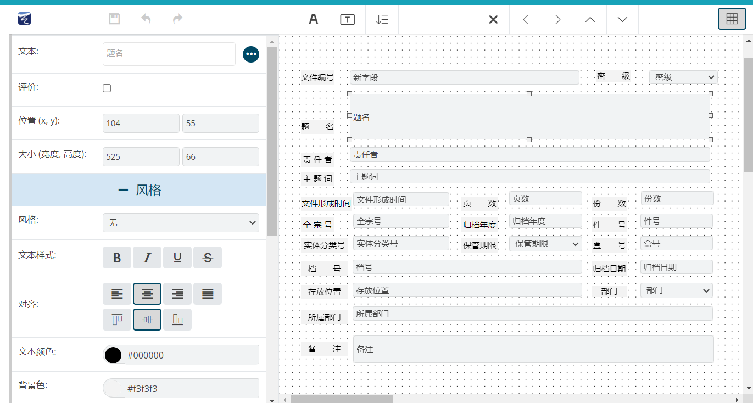This screenshot has height=403, width=753.
Task: Move element down with down chevron
Action: 622,20
